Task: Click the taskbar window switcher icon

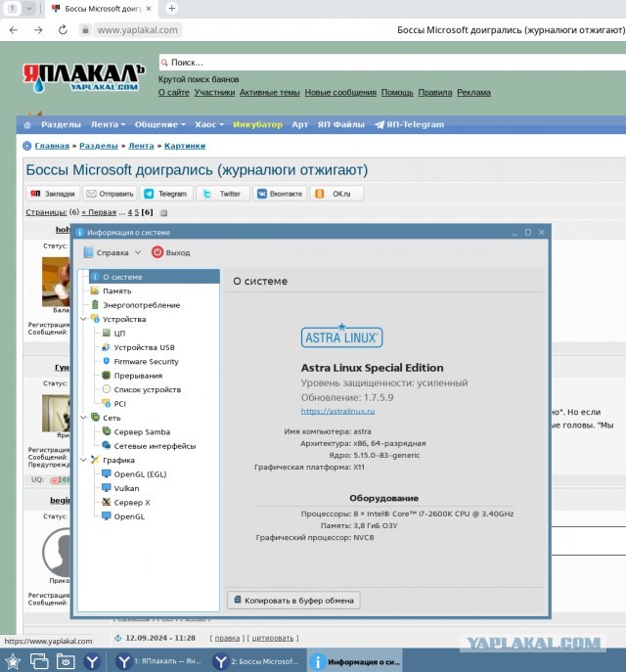Action: pos(39,661)
